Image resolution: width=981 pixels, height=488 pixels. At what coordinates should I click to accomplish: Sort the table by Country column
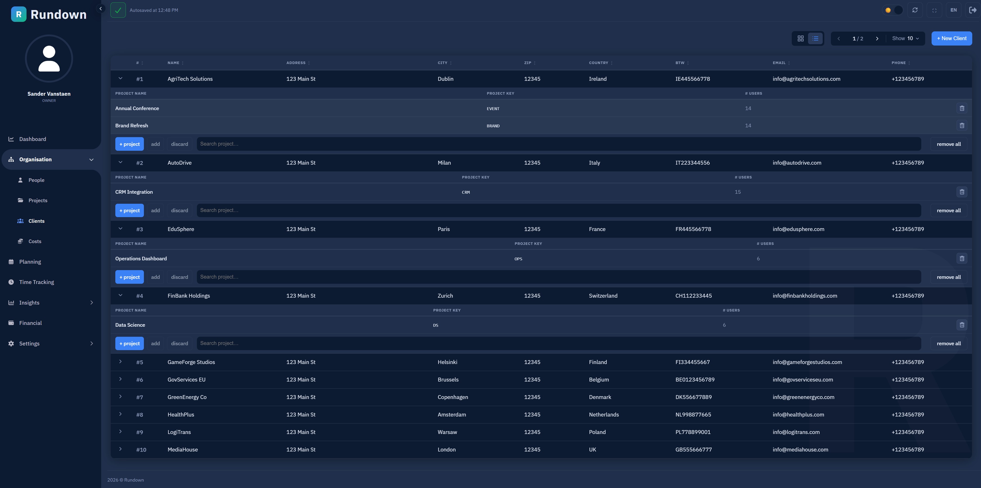pyautogui.click(x=601, y=63)
